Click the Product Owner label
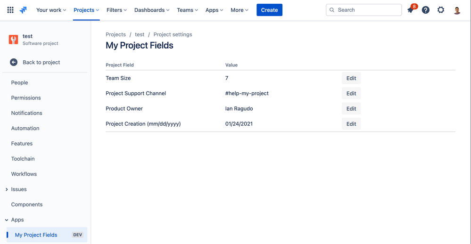 pos(124,109)
